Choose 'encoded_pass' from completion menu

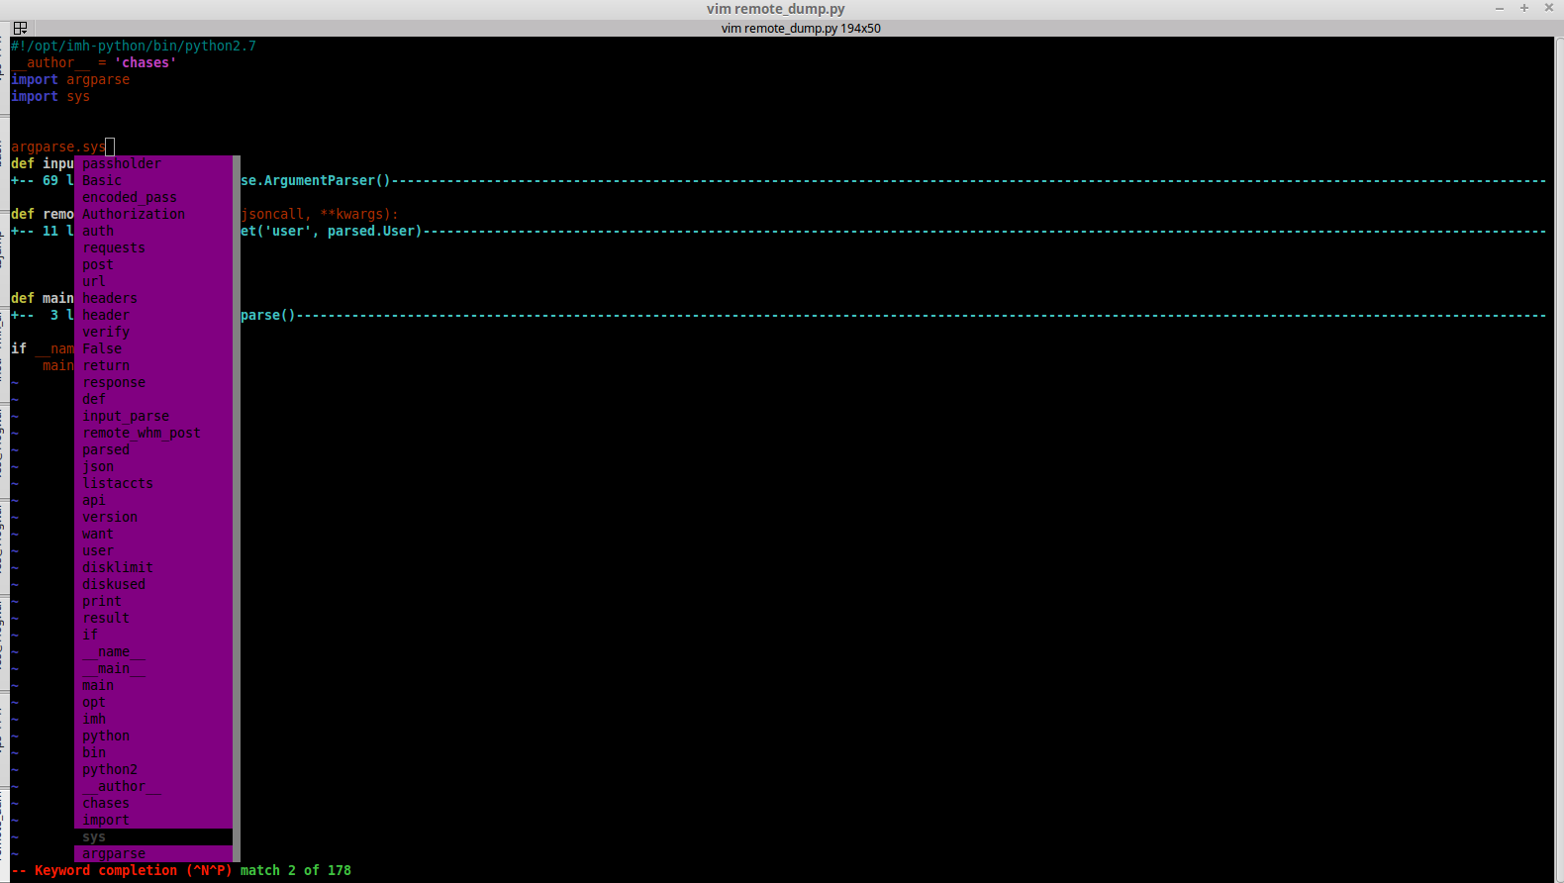pos(130,197)
